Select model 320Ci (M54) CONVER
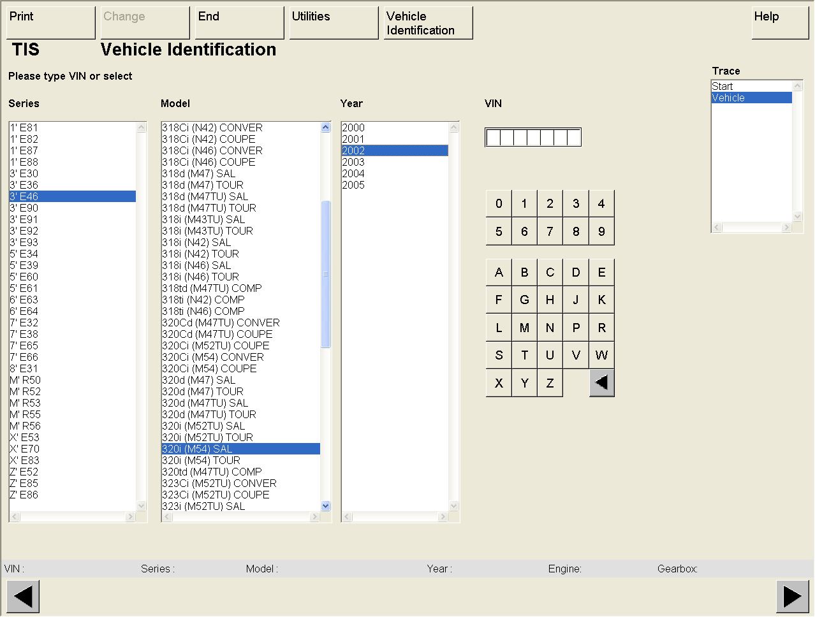The image size is (815, 617). [241, 357]
